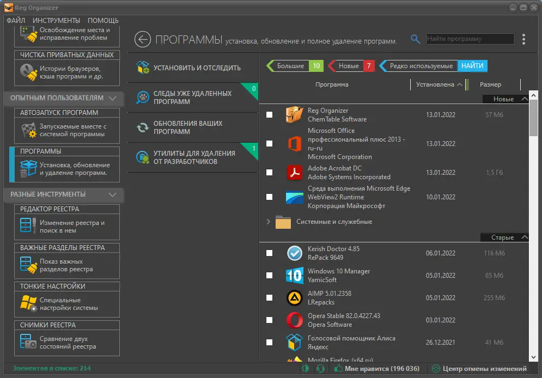The width and height of the screenshot is (542, 378).
Task: Click the Adobe Acrobat DC icon
Action: 295,173
